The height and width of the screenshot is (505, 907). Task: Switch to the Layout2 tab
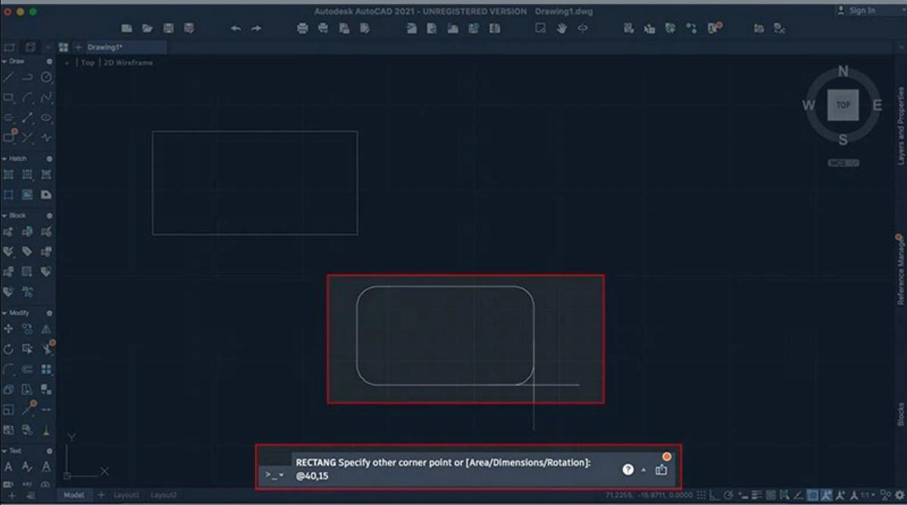pyautogui.click(x=163, y=495)
